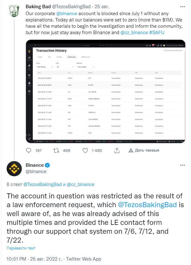
Task: Open the Transaction History screenshot image
Action: coord(106,91)
